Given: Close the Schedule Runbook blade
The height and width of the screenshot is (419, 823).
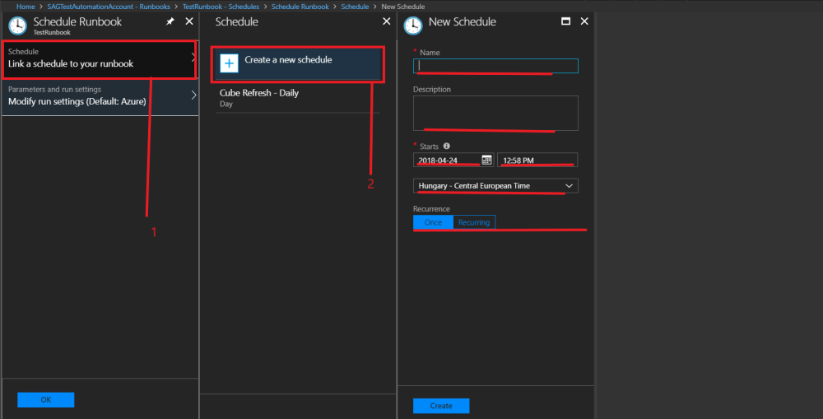Looking at the screenshot, I should click(x=189, y=21).
